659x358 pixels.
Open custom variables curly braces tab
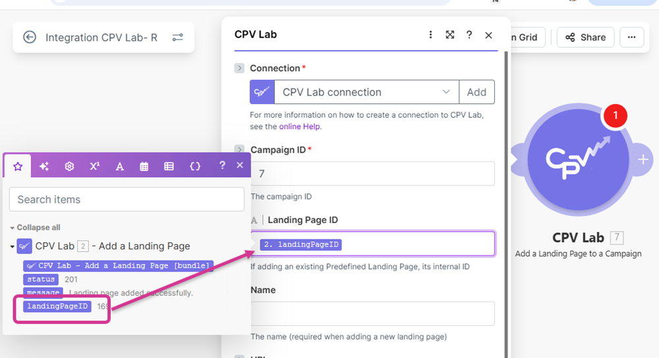click(x=194, y=166)
